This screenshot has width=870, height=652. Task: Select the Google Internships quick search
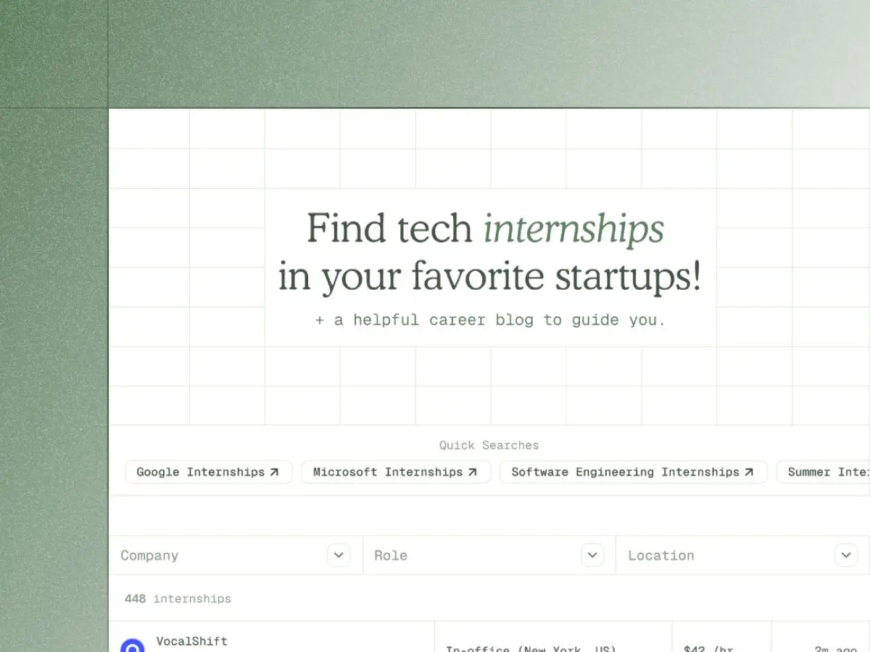coord(208,472)
